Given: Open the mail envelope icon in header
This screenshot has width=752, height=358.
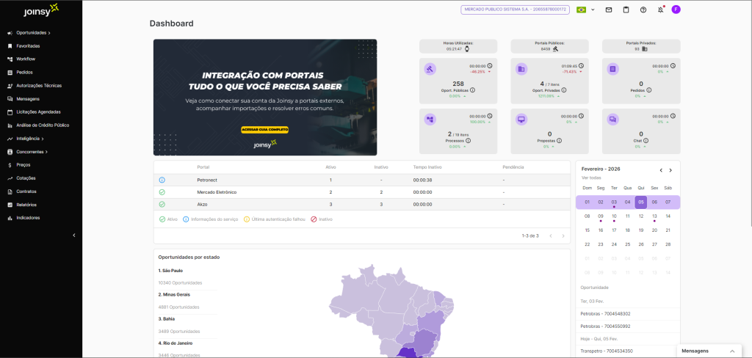Looking at the screenshot, I should 608,10.
